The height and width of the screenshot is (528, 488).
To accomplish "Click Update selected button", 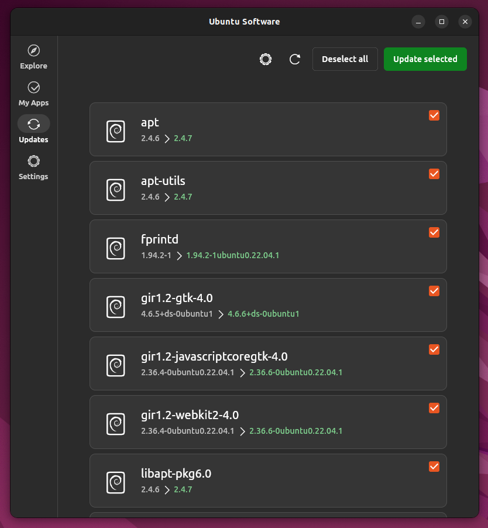I will [425, 59].
